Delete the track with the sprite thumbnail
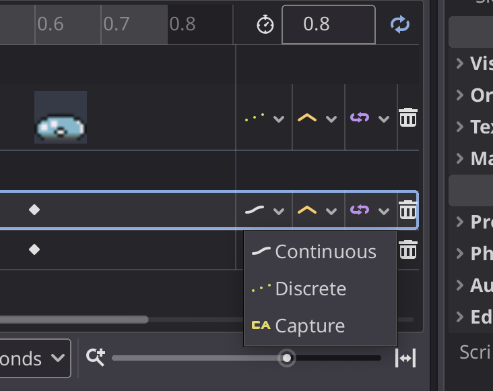Image resolution: width=493 pixels, height=391 pixels. coord(408,118)
